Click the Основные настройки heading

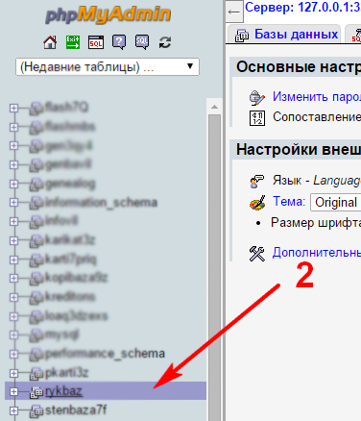point(299,67)
